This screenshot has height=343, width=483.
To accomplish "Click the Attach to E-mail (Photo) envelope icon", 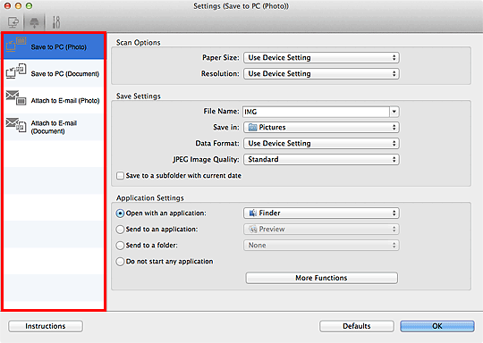I will click(16, 97).
